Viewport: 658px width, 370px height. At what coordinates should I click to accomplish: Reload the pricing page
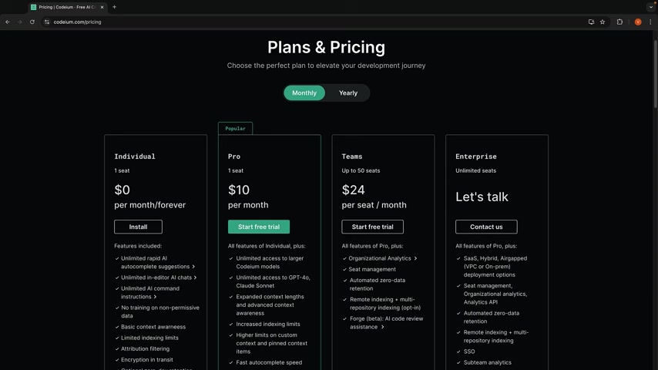32,22
